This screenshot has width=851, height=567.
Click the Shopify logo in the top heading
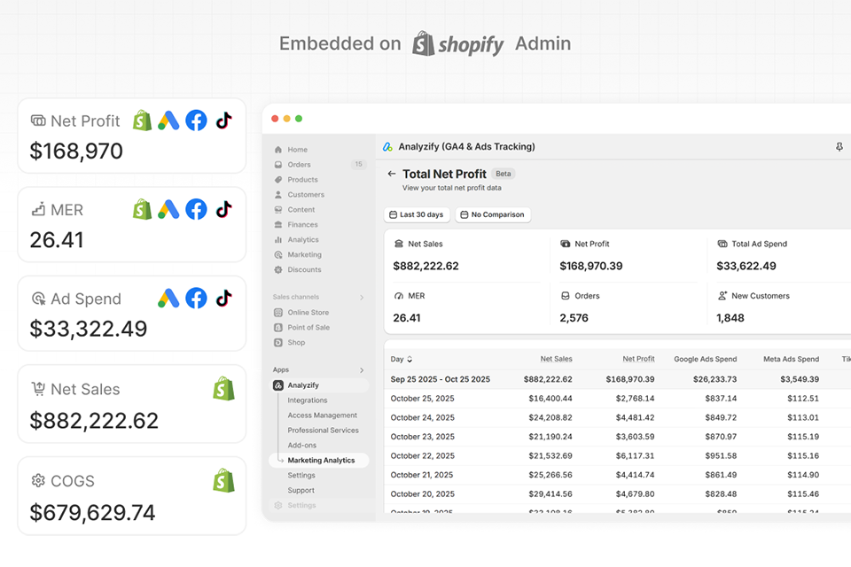click(x=457, y=43)
